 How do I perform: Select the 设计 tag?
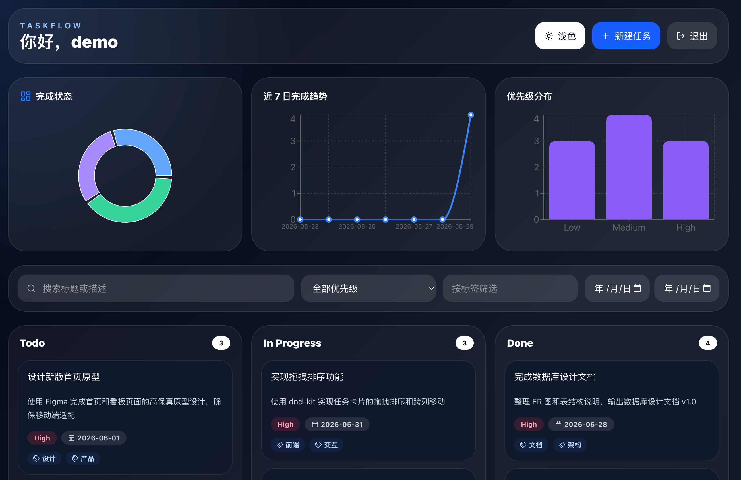click(x=44, y=458)
